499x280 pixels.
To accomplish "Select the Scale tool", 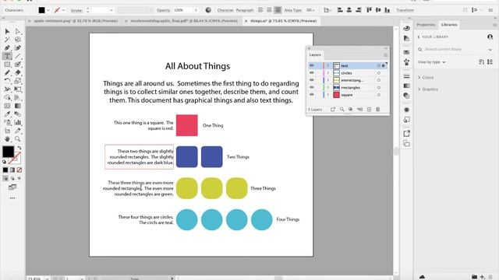I will (18, 81).
